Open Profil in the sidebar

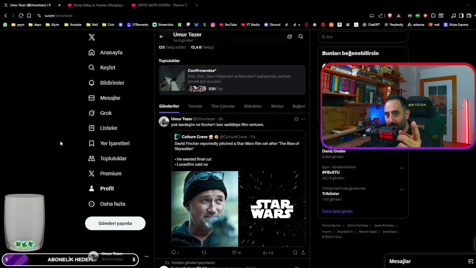(x=101, y=188)
